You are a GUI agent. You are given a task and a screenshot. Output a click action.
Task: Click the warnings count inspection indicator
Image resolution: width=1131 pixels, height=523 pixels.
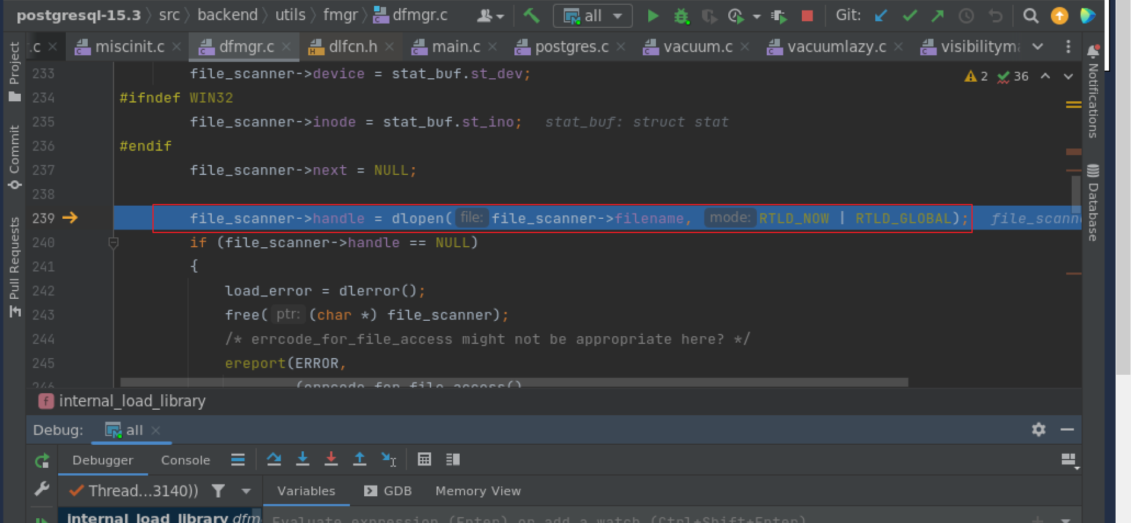click(976, 76)
